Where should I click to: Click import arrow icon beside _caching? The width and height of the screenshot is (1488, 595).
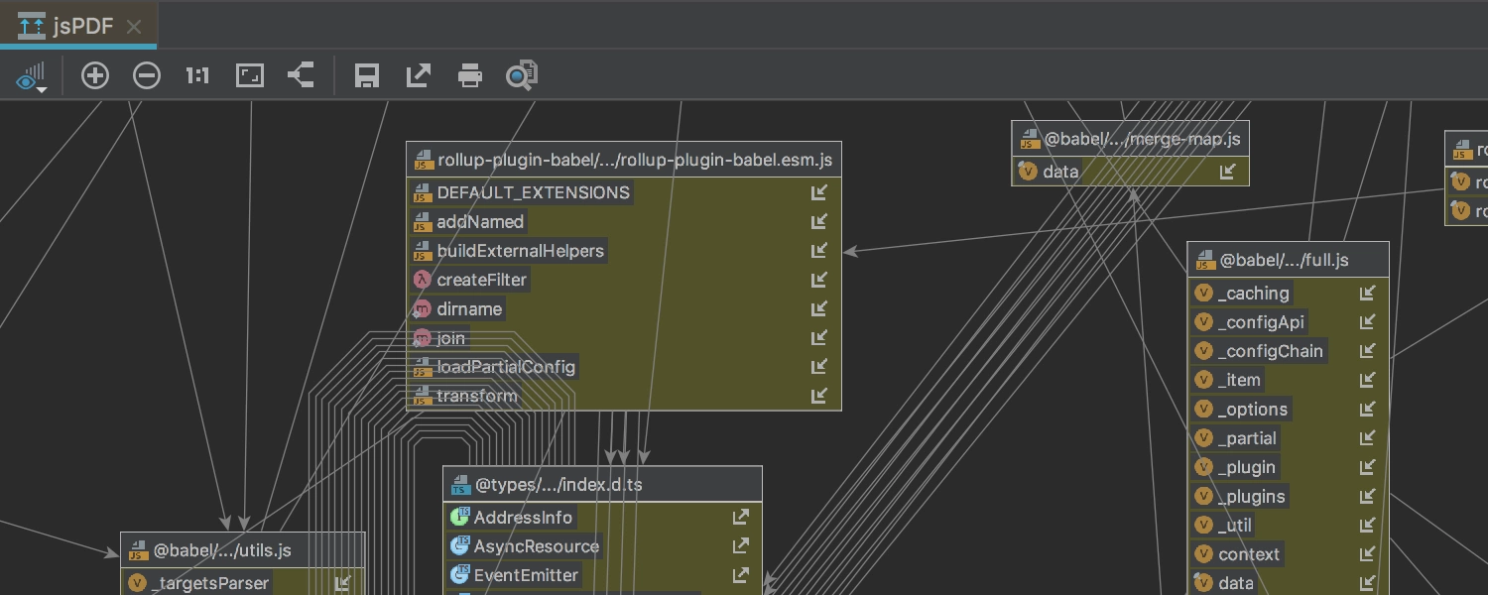pyautogui.click(x=1368, y=294)
